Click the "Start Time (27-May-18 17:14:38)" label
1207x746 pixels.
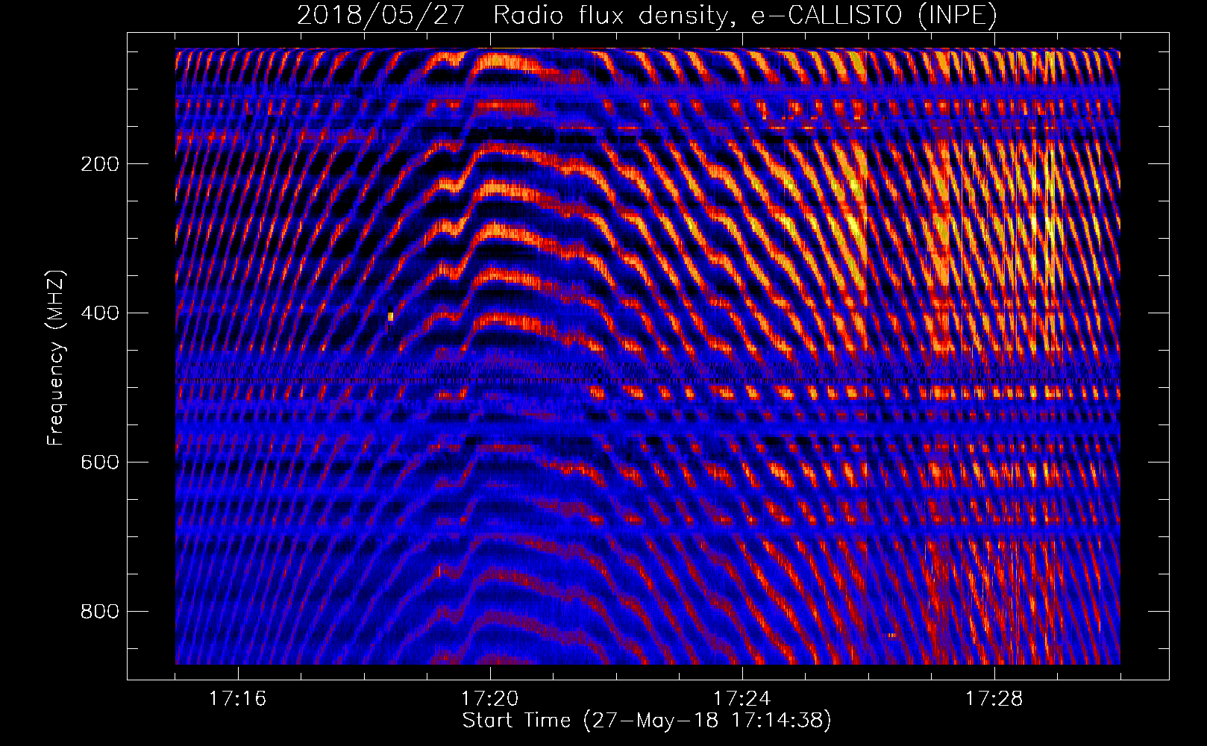[x=647, y=721]
